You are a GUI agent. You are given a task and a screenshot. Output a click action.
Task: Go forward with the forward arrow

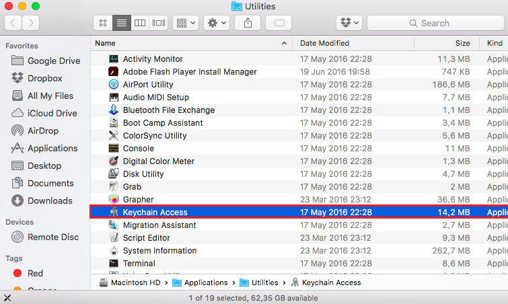31,23
